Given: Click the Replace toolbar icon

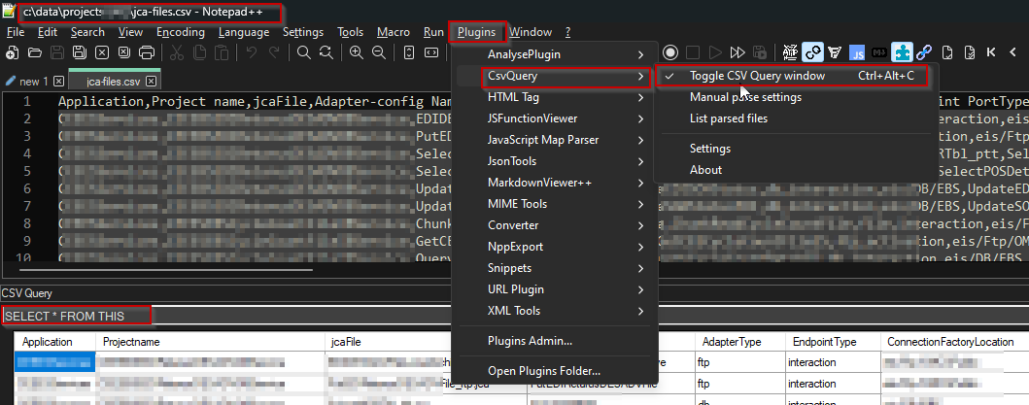Looking at the screenshot, I should [326, 52].
